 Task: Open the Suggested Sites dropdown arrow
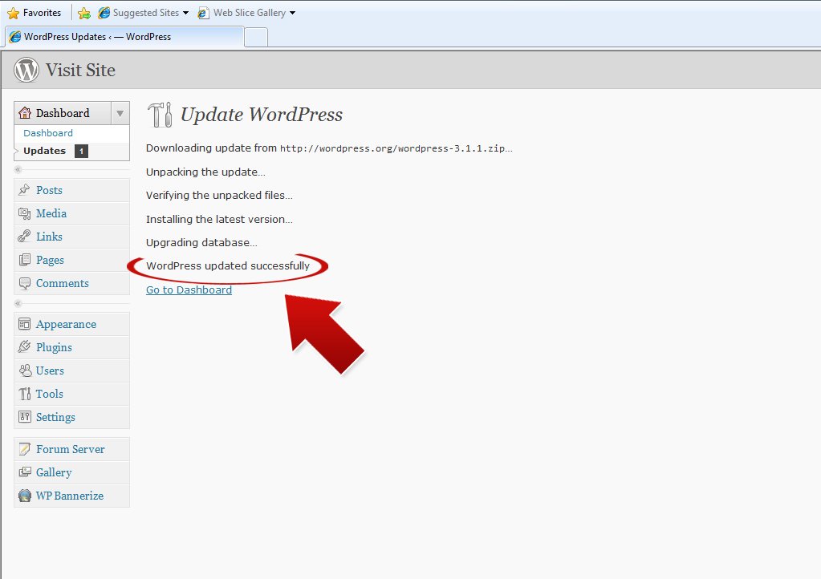tap(186, 13)
